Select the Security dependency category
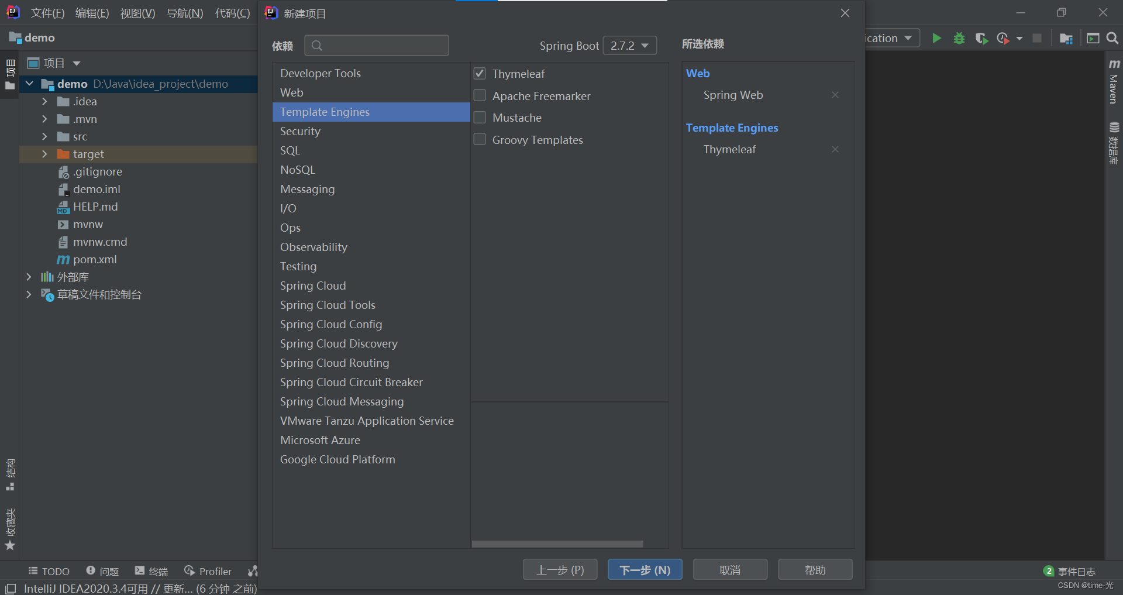1123x595 pixels. (371, 131)
